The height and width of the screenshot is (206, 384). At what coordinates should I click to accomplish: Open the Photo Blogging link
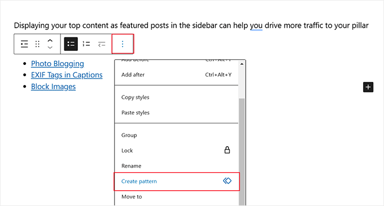point(57,64)
